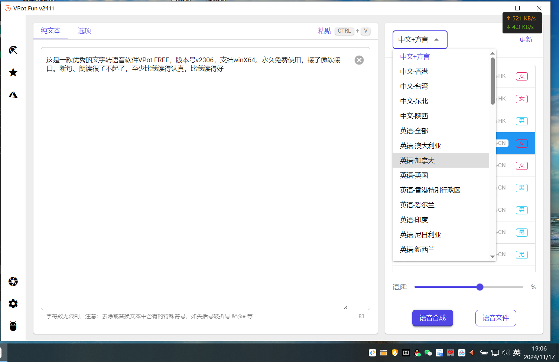Screen dimensions: 559x362
Task: Open the top umbrella tool in the sidebar
Action: (x=13, y=50)
